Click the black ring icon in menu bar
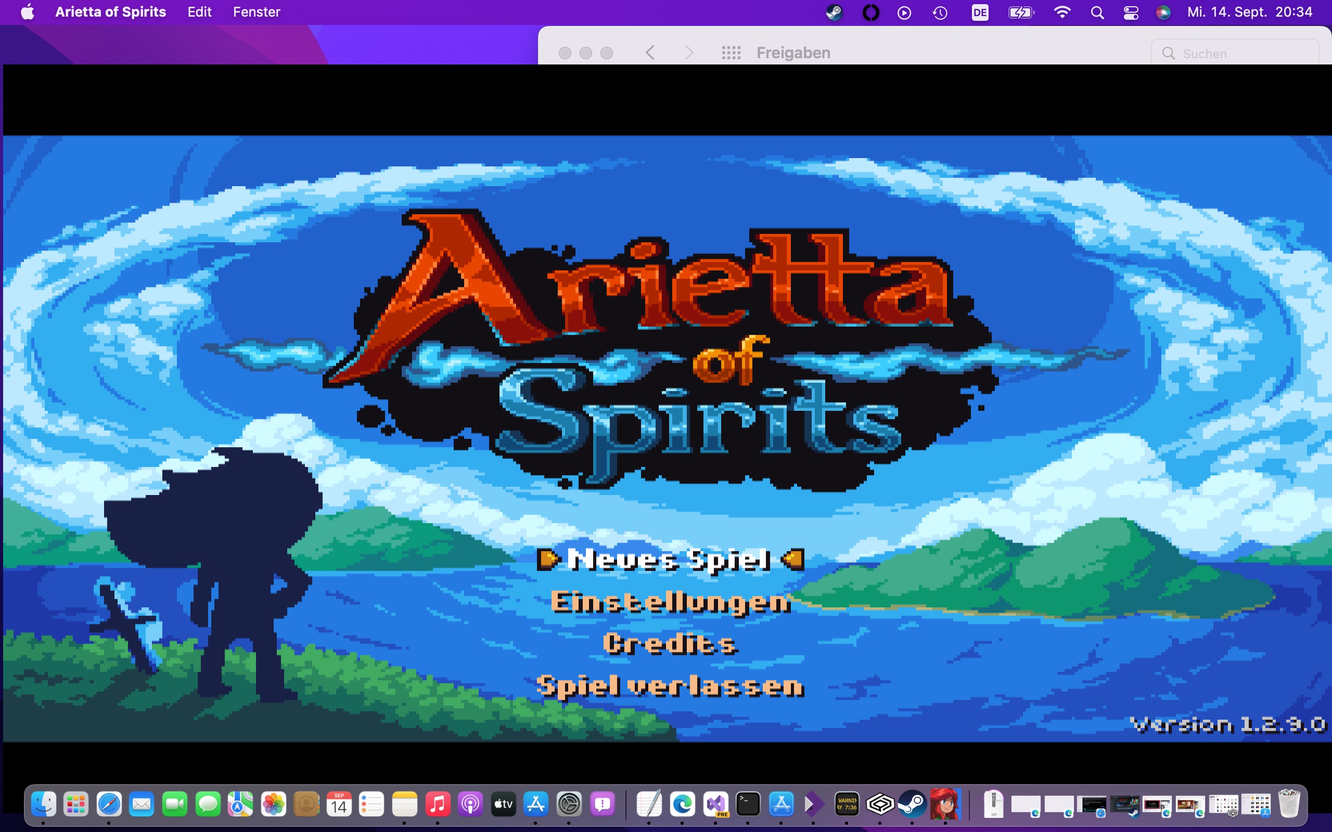Viewport: 1332px width, 832px height. pos(870,12)
